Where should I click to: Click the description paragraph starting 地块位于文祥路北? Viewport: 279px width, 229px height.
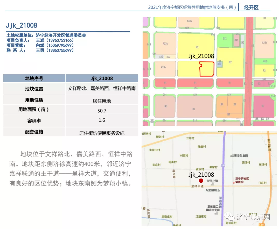[x=71, y=169]
